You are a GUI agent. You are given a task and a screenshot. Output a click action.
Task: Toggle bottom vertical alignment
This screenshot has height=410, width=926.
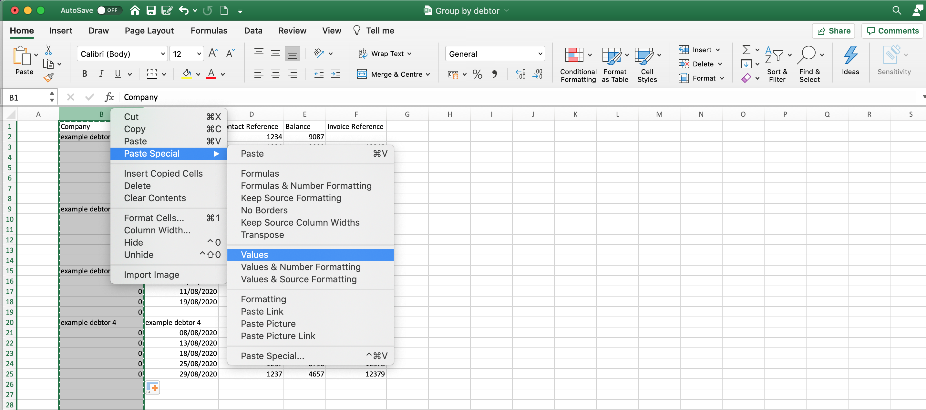292,54
